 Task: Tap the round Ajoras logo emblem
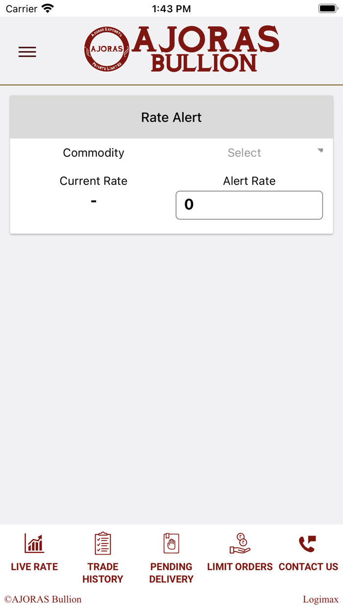107,49
